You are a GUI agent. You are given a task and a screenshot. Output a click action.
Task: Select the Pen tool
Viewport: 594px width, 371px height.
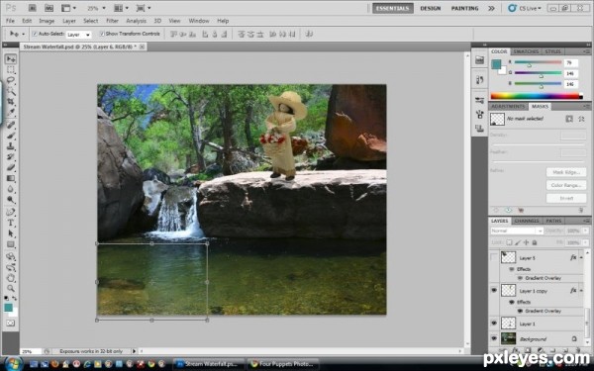[11, 212]
